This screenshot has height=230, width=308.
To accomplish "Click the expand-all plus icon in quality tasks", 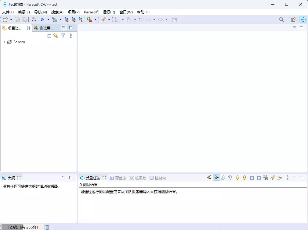I will click(x=252, y=178).
